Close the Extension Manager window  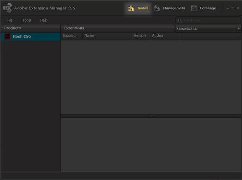point(238,8)
